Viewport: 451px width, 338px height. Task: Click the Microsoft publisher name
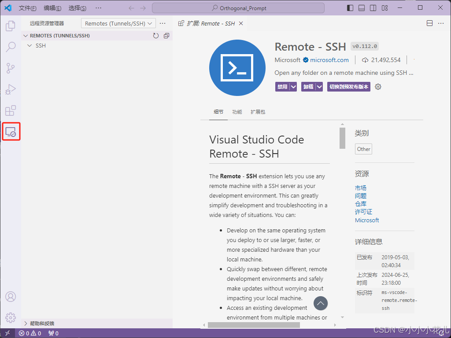[287, 60]
